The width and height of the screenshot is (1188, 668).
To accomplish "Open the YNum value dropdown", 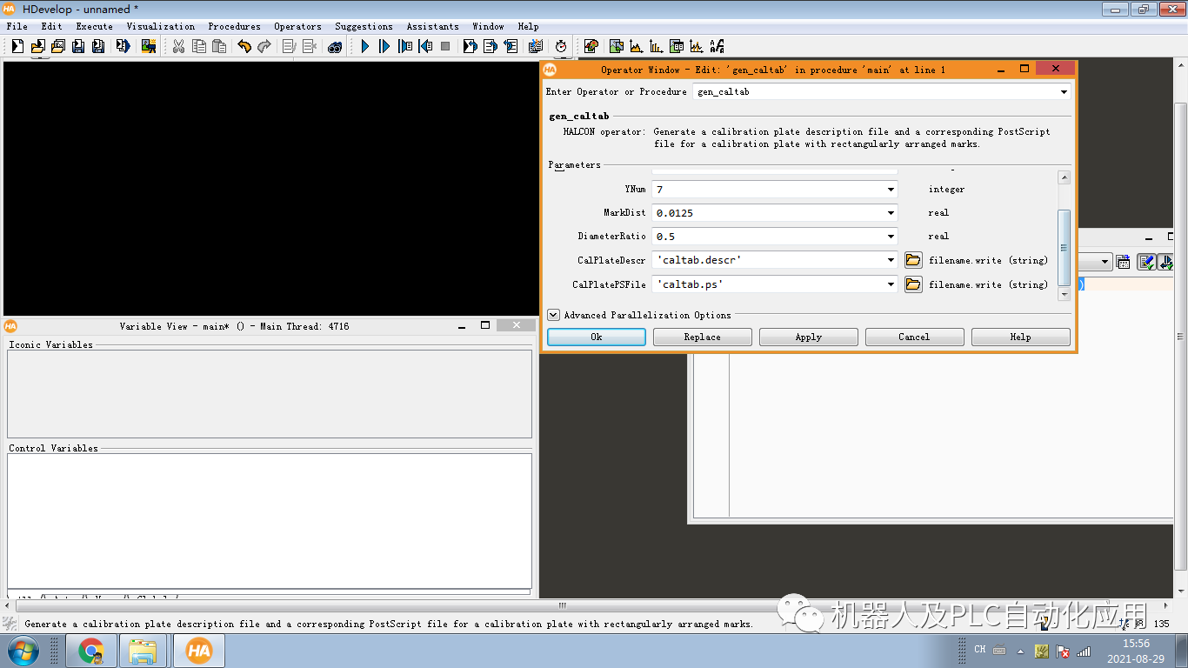I will (891, 189).
